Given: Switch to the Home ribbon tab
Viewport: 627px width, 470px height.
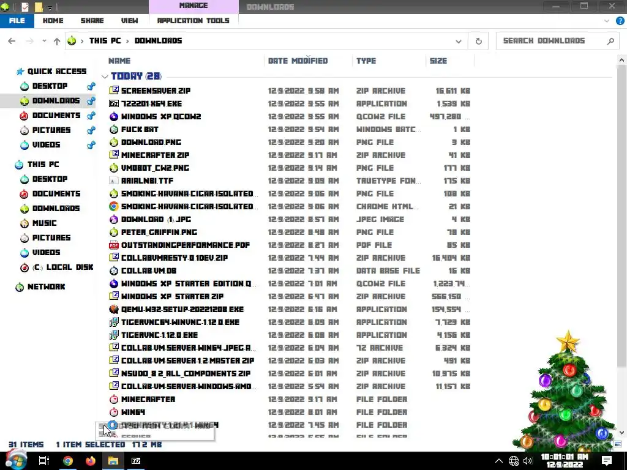Looking at the screenshot, I should point(53,21).
